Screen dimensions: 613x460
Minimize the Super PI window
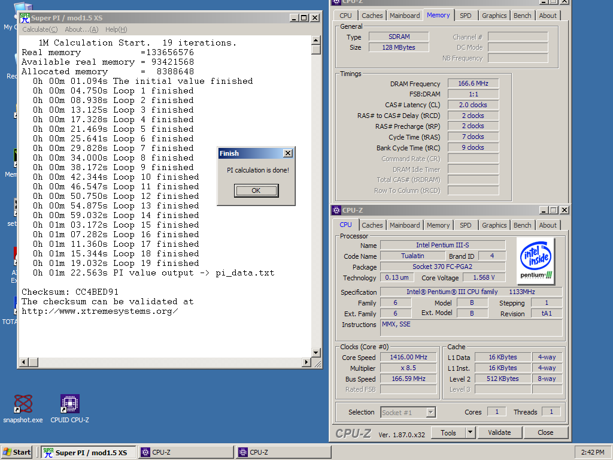(x=294, y=17)
